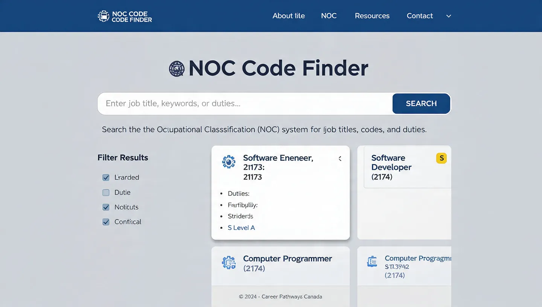The height and width of the screenshot is (307, 542).
Task: Uncheck the Nolicuts filter checkbox
Action: click(x=106, y=207)
